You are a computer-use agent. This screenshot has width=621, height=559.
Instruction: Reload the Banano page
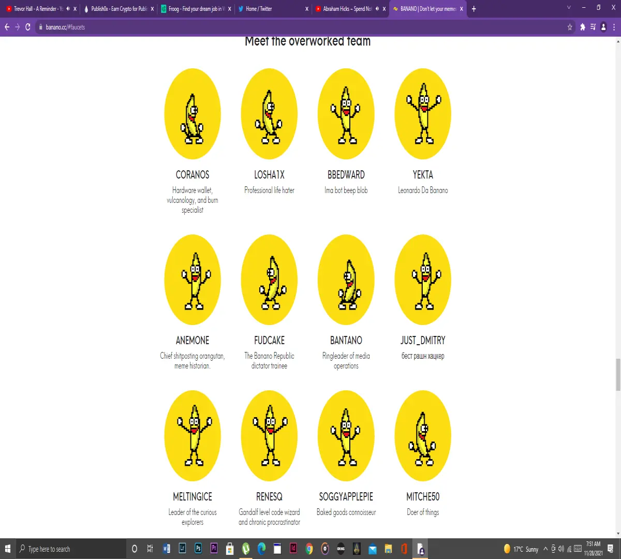pyautogui.click(x=28, y=27)
